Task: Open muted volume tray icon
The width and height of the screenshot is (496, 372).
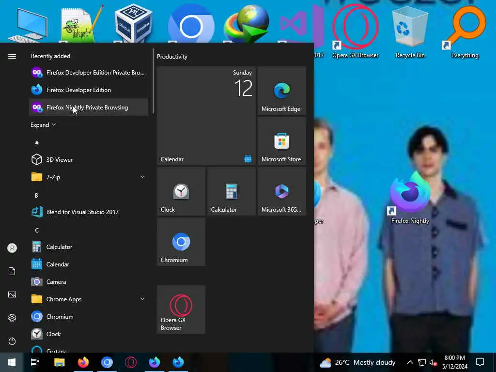Action: coord(433,363)
